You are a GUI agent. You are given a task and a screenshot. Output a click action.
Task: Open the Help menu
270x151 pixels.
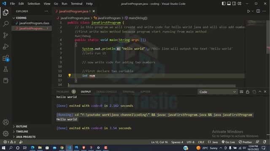tap(89, 4)
